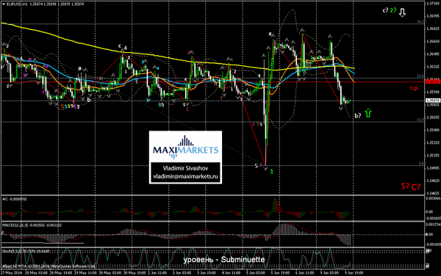Select the green wave label 1 at the low
The width and height of the screenshot is (441, 276).
pyautogui.click(x=272, y=171)
